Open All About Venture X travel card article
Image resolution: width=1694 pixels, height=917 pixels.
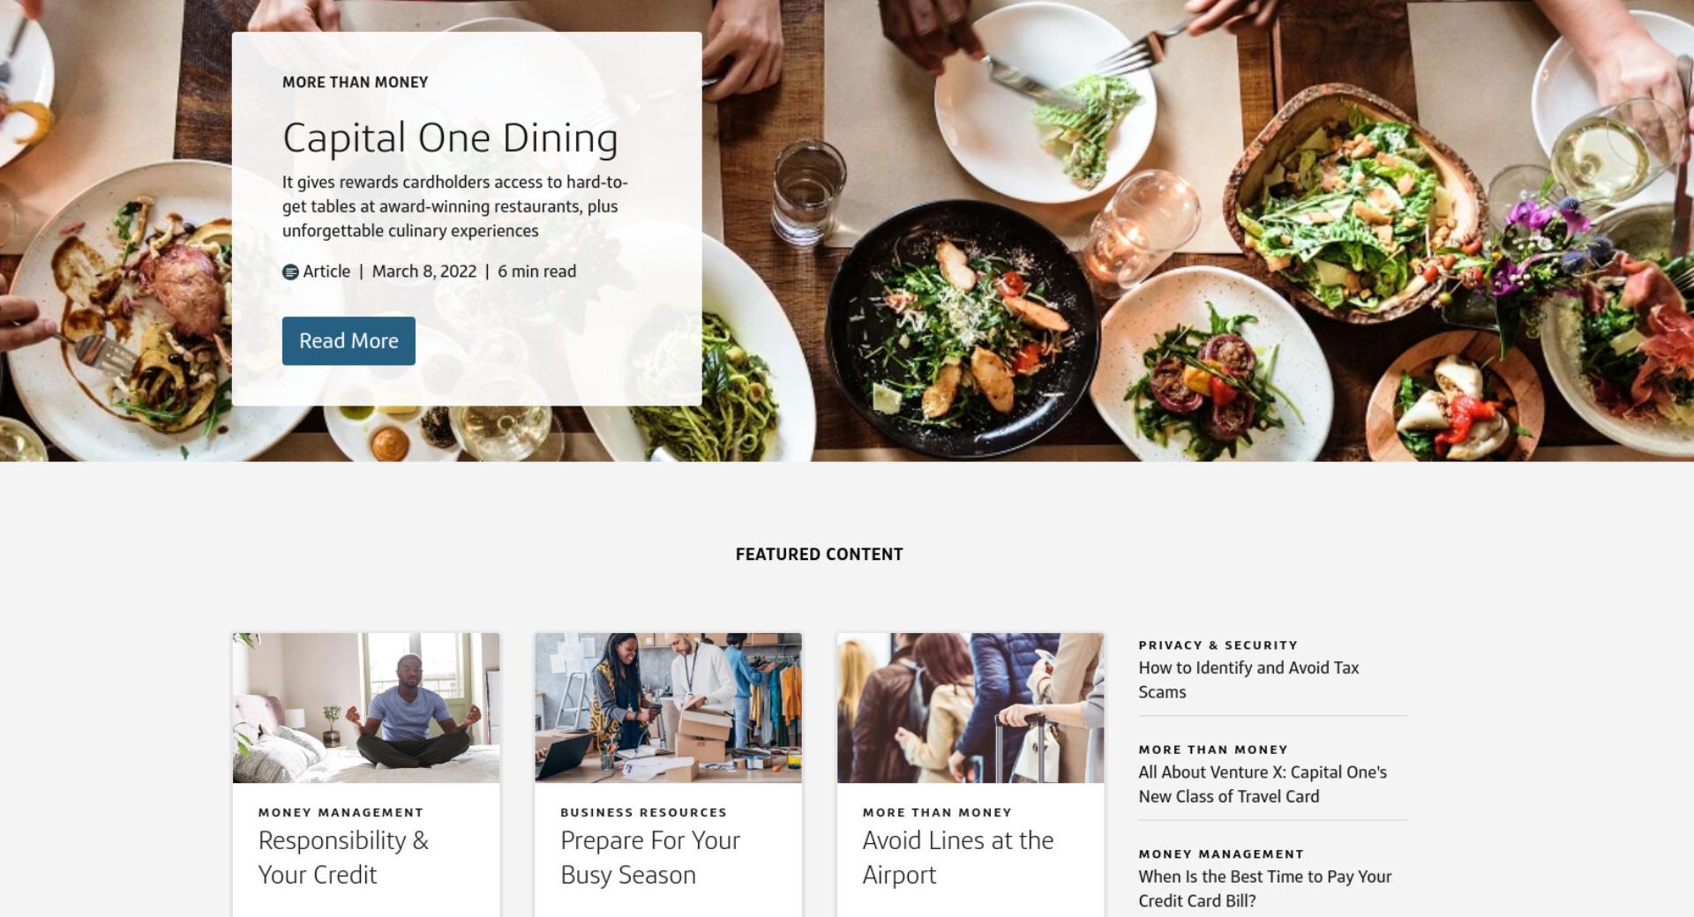coord(1263,784)
